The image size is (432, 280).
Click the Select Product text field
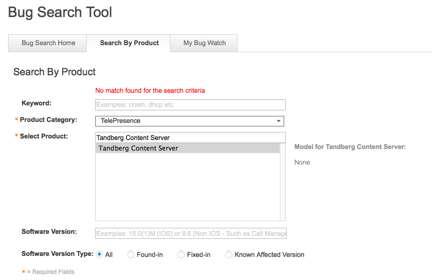[190, 137]
